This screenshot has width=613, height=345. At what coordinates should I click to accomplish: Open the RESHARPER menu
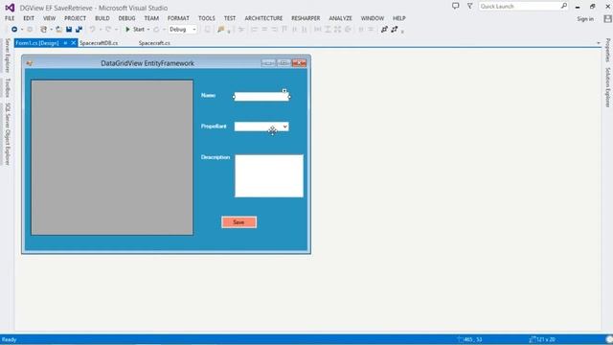tap(306, 18)
